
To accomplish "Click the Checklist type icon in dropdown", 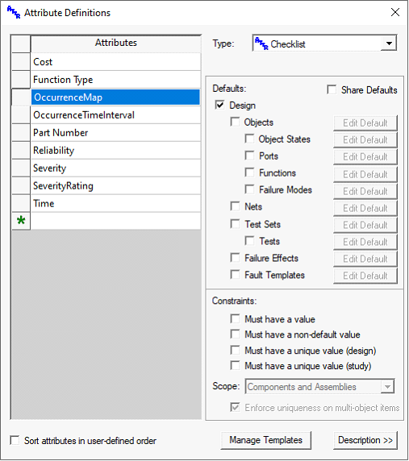I will [261, 44].
